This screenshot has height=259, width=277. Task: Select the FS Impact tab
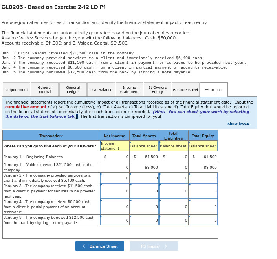[214, 89]
